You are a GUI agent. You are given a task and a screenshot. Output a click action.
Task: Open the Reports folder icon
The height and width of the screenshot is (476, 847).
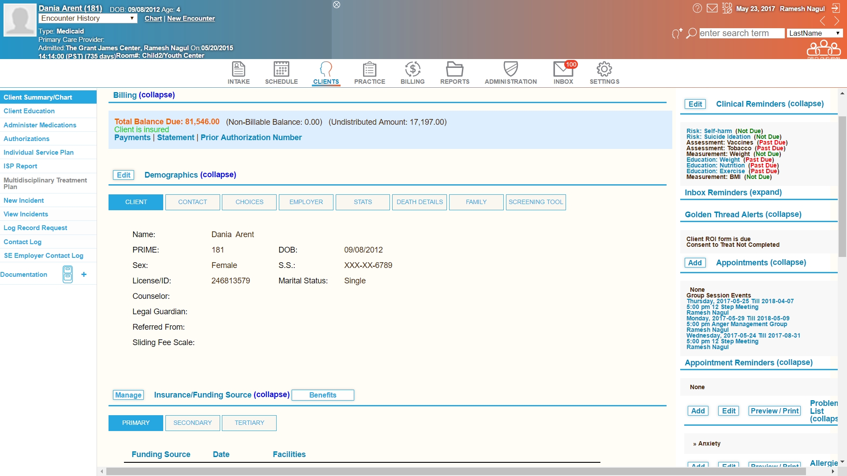pos(454,70)
